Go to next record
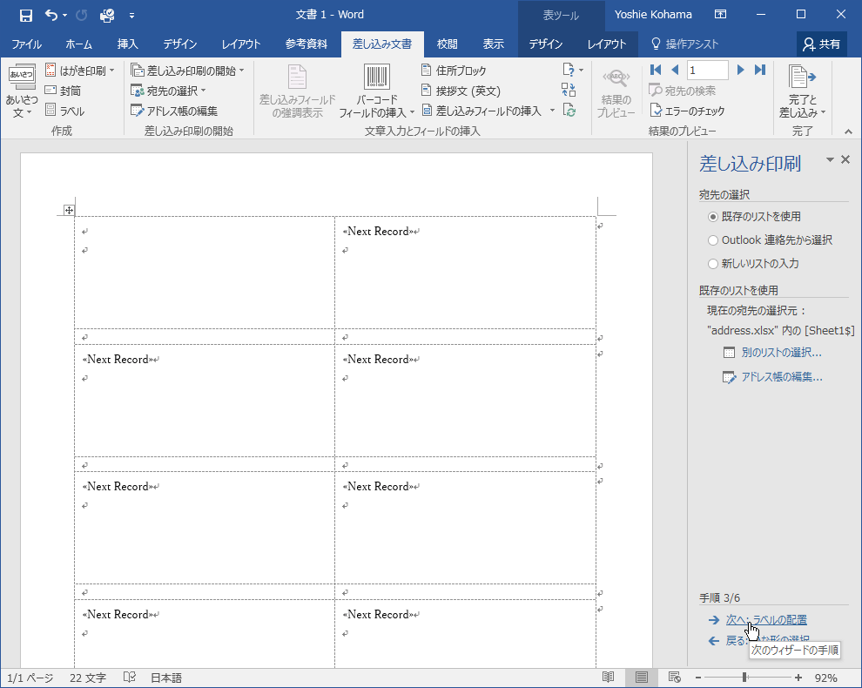 tap(740, 70)
